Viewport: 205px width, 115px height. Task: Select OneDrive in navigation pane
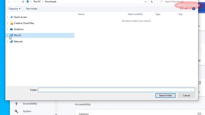[19, 29]
